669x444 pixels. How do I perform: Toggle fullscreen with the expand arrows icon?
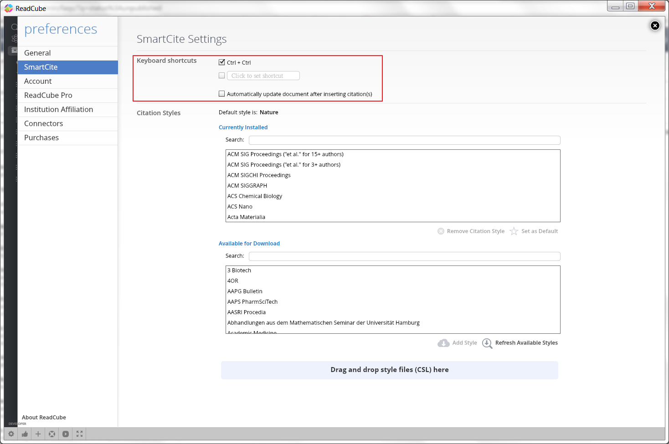[80, 434]
